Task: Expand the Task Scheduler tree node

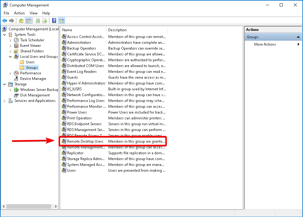Action: coord(10,40)
